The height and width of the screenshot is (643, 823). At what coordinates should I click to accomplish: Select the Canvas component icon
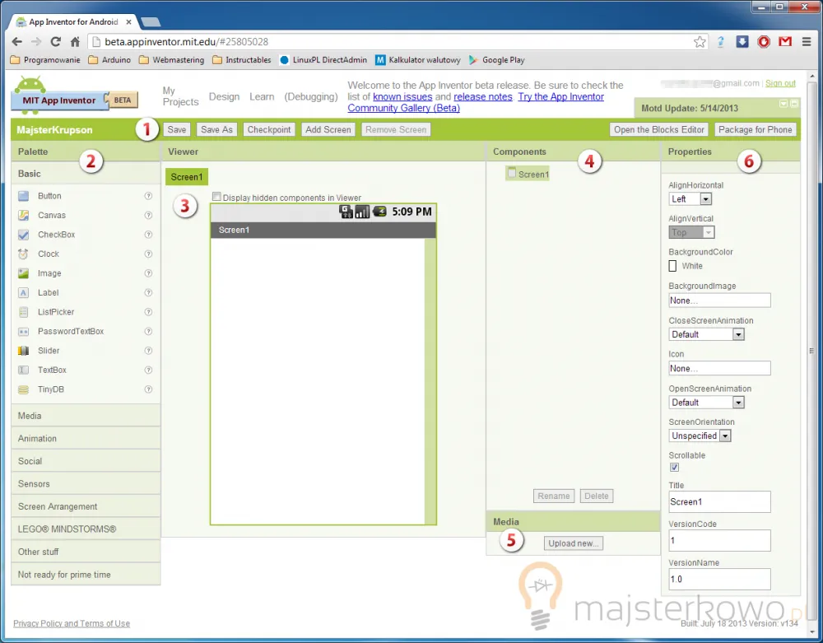click(x=23, y=215)
